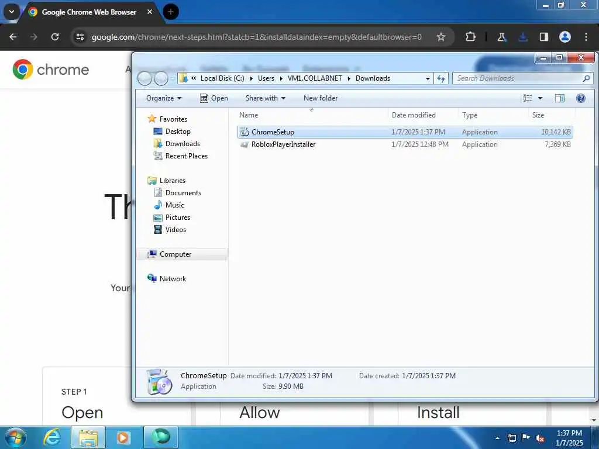599x449 pixels.
Task: Select Computer in navigation pane
Action: (182, 254)
